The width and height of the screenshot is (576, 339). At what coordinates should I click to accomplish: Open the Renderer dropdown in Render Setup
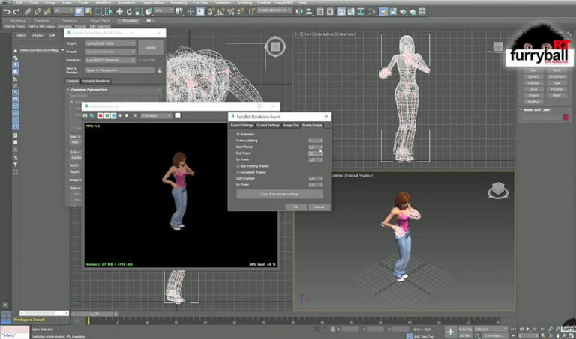point(110,60)
